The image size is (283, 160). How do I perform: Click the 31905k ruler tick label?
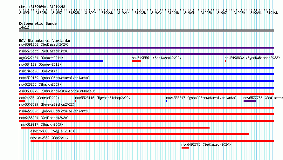[x=190, y=13]
